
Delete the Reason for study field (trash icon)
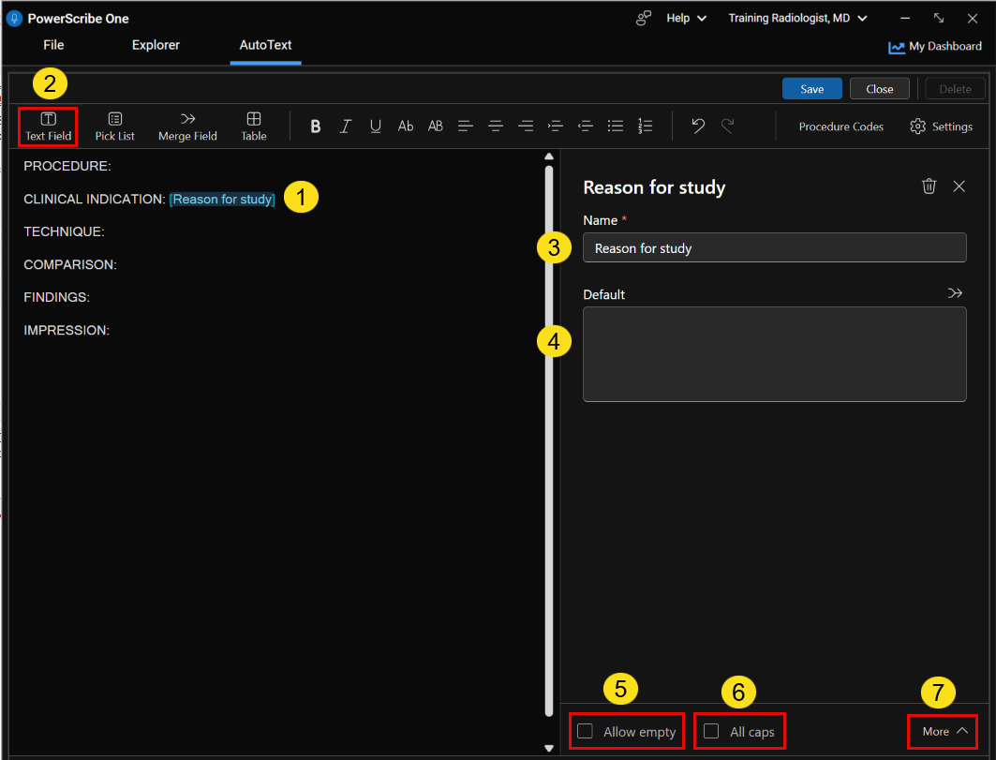[x=929, y=186]
